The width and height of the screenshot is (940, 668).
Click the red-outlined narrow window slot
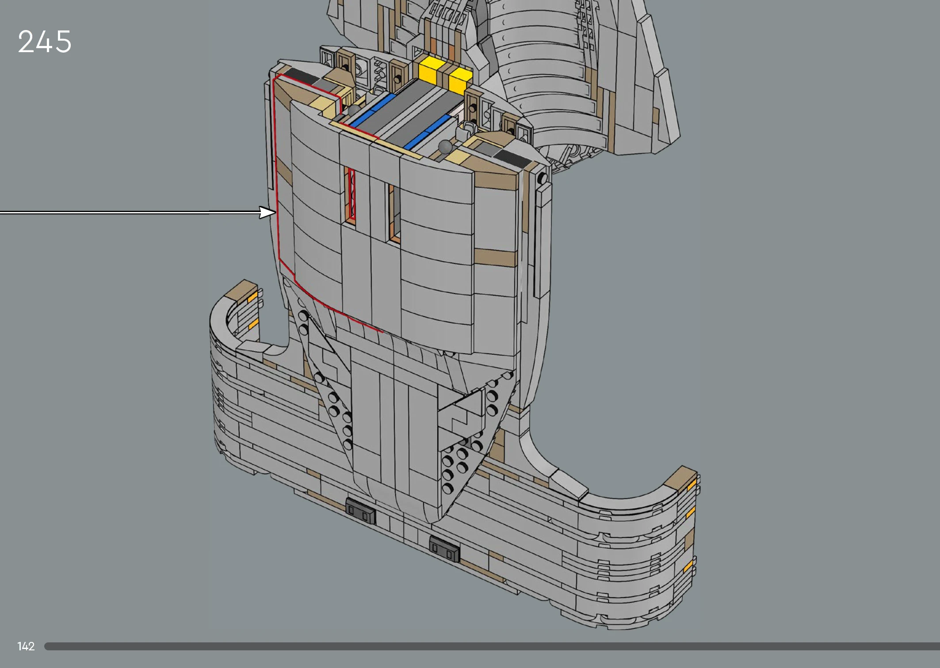(x=352, y=194)
